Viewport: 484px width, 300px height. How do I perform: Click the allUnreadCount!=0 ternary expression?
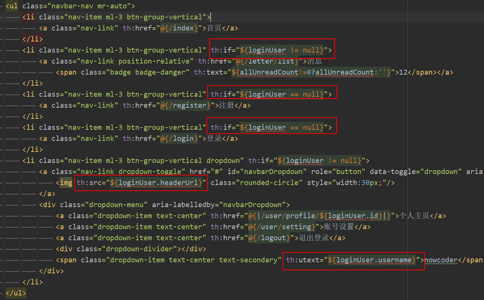point(311,72)
